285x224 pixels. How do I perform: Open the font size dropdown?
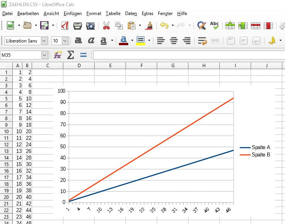tap(65, 41)
